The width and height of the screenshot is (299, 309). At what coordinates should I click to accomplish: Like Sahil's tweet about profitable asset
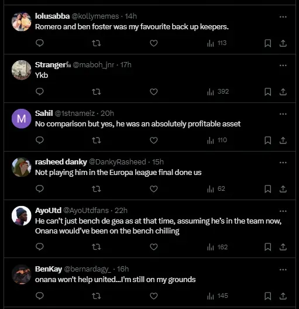154,140
